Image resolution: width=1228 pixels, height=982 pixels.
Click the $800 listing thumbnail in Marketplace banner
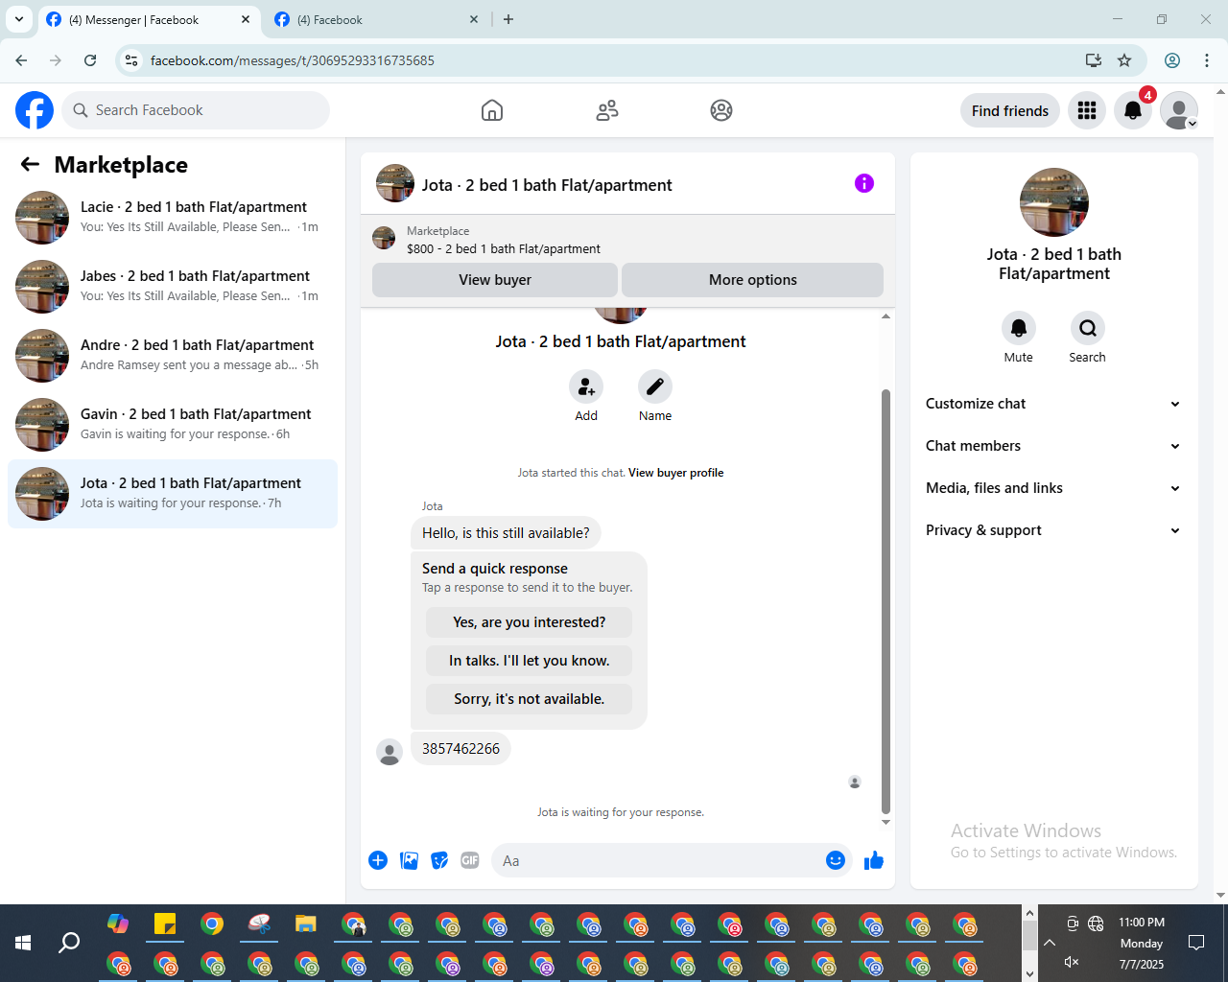point(384,238)
